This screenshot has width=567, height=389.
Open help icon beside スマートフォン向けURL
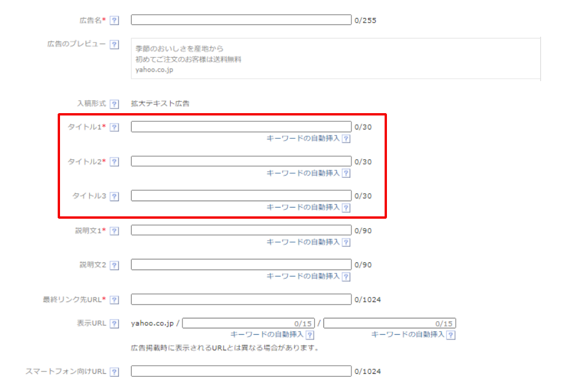(114, 372)
